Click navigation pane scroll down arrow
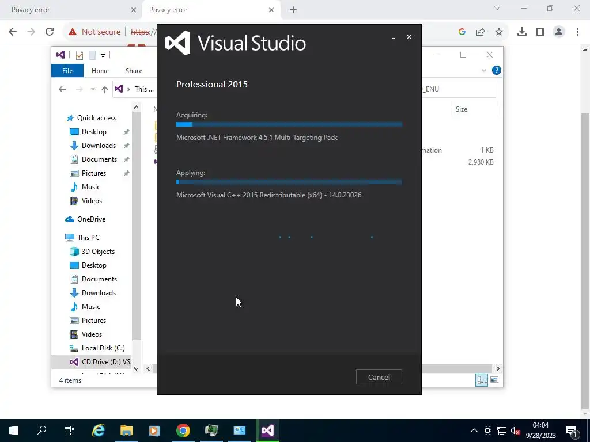 [136, 369]
